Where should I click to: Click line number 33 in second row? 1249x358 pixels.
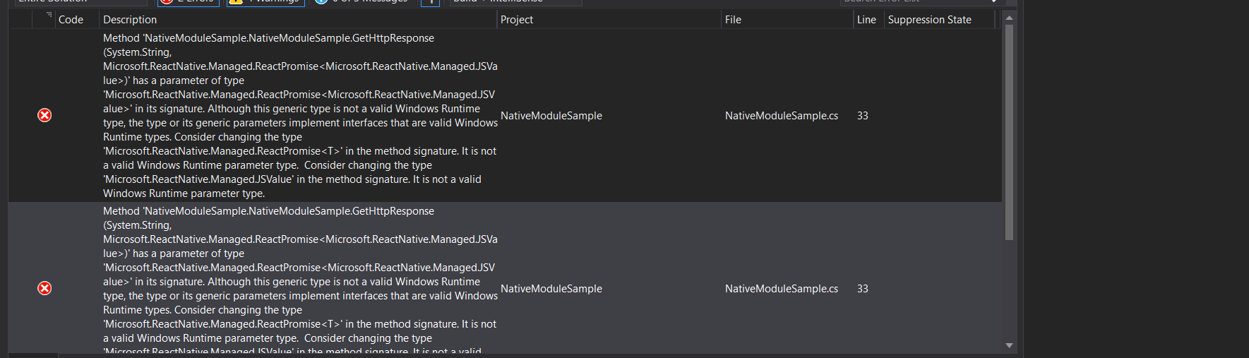point(863,289)
